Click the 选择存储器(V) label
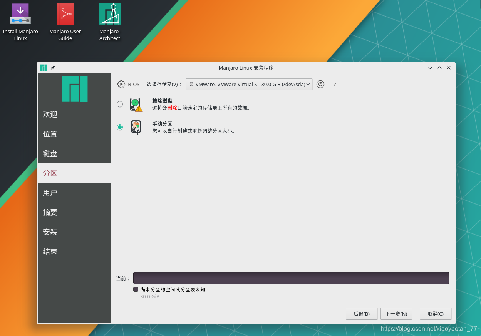481x336 pixels. tap(164, 84)
